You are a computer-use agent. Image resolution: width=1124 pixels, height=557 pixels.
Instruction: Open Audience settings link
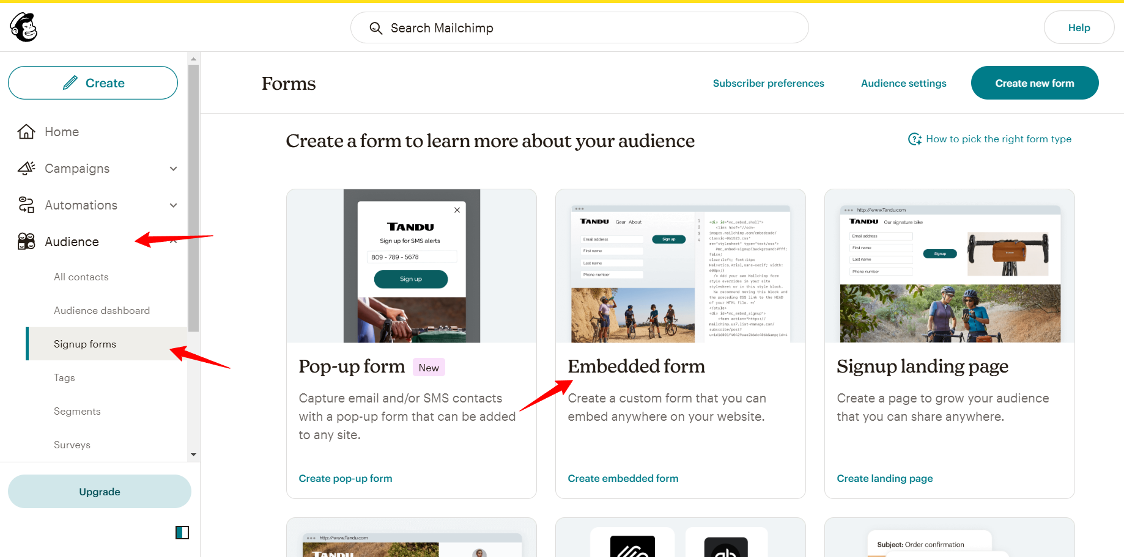904,83
